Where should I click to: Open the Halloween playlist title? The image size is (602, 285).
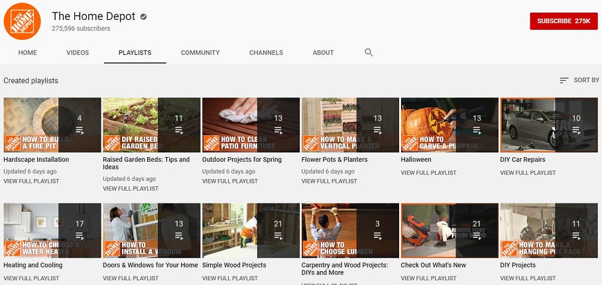(x=416, y=160)
